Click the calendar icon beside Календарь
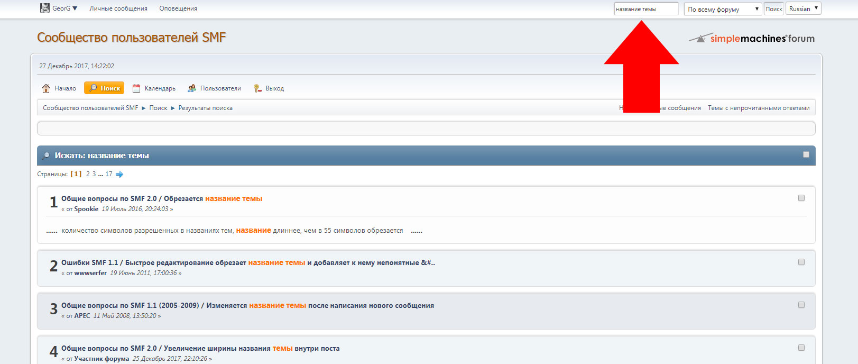 136,88
